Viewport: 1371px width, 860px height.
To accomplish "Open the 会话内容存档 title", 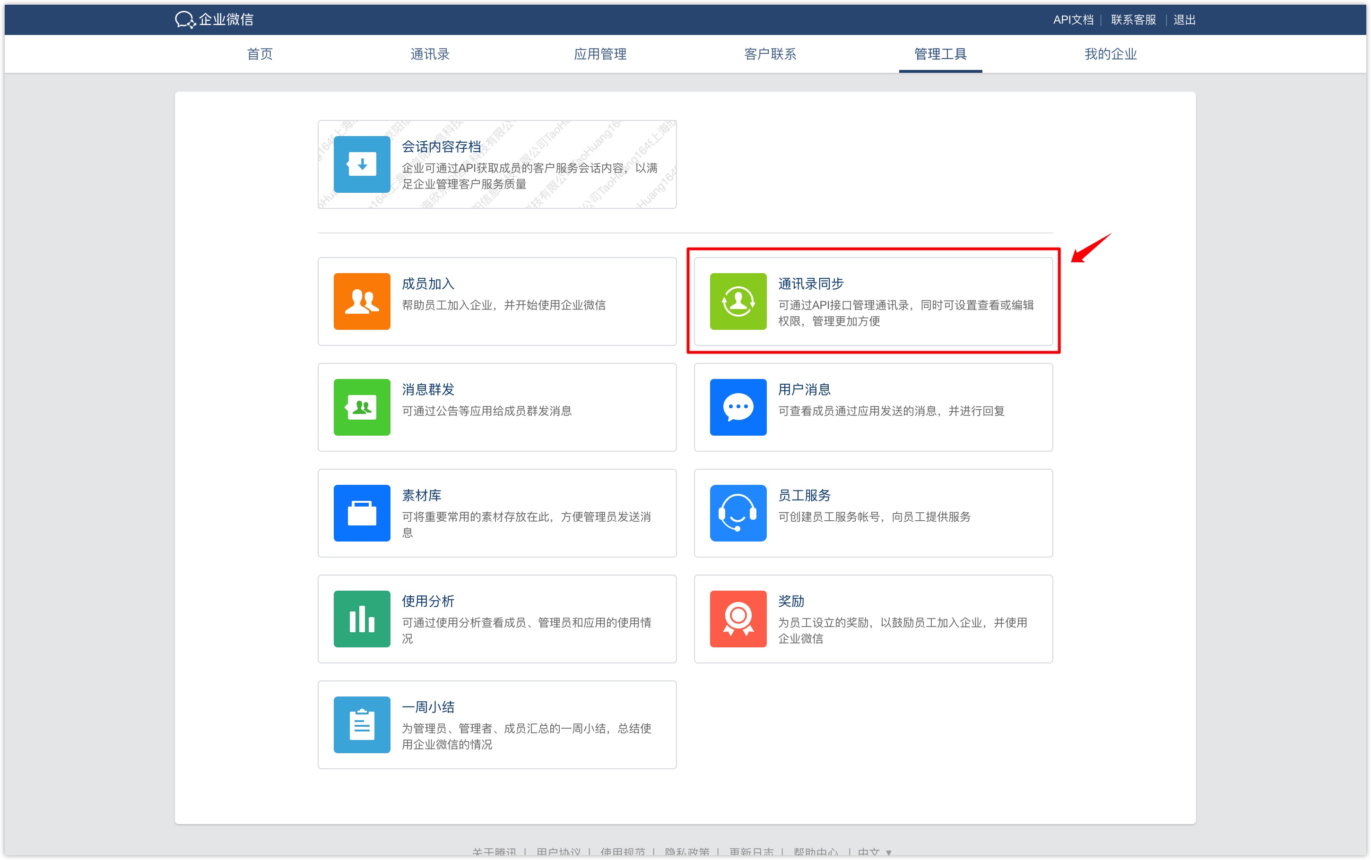I will tap(441, 147).
